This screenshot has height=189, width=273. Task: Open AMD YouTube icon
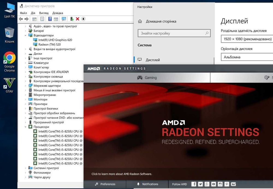[x=214, y=184]
